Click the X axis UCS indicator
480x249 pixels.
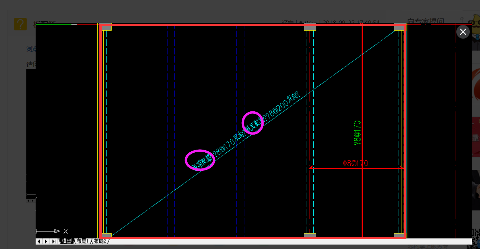[x=52, y=231]
